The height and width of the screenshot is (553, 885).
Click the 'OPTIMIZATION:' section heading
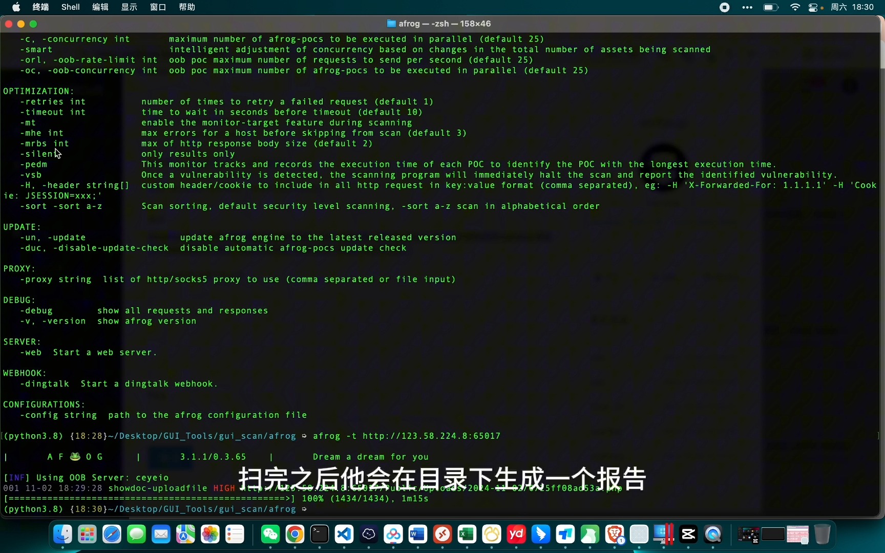point(39,91)
